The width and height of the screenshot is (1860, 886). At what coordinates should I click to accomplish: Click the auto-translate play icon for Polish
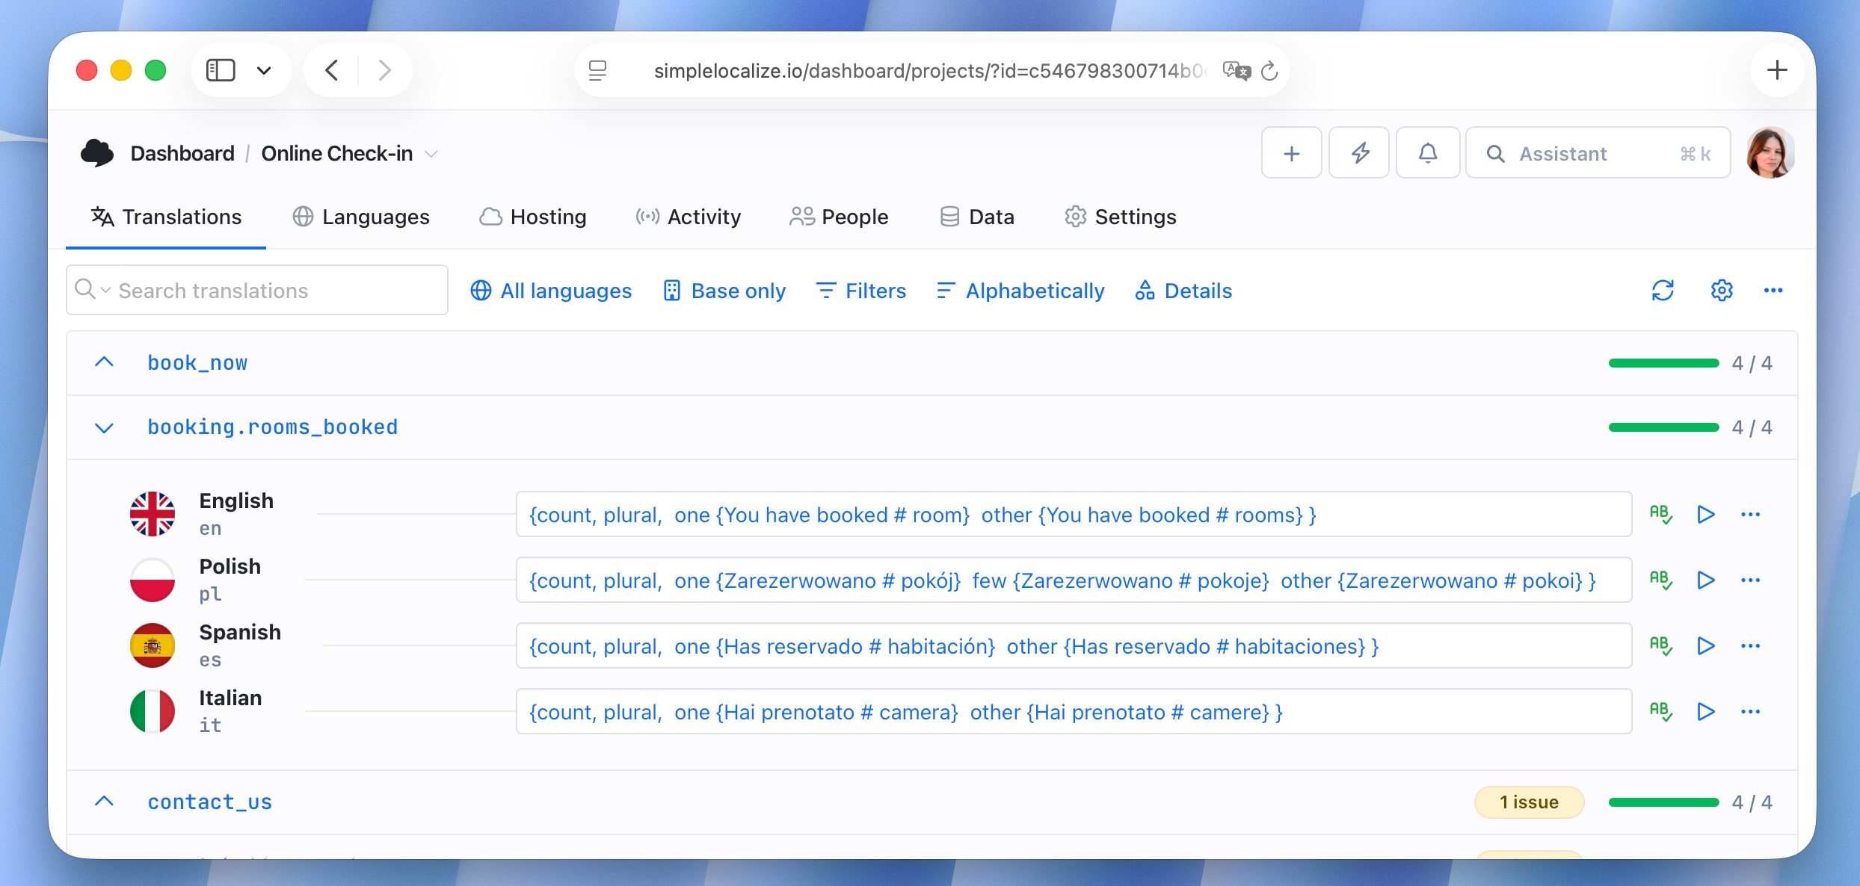click(x=1705, y=580)
